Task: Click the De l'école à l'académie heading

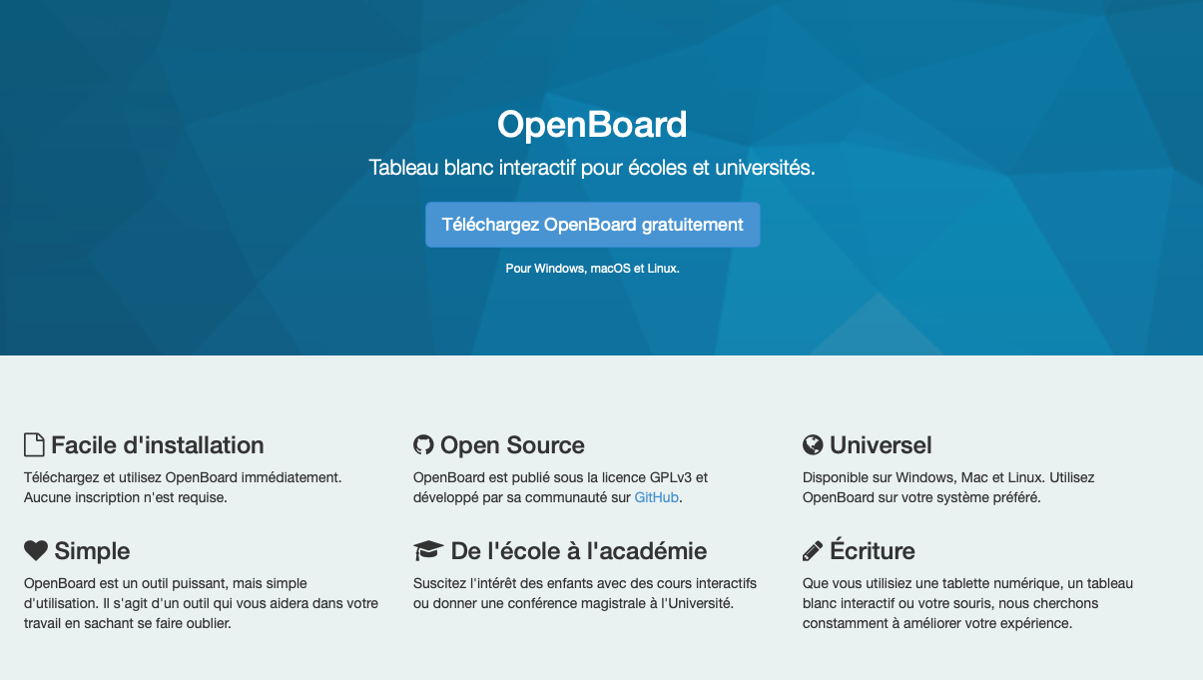Action: click(579, 550)
